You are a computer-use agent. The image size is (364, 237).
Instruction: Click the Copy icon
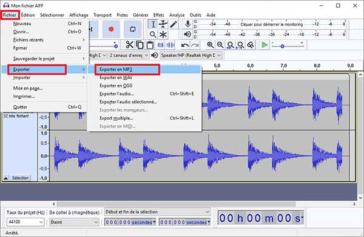pos(140,45)
